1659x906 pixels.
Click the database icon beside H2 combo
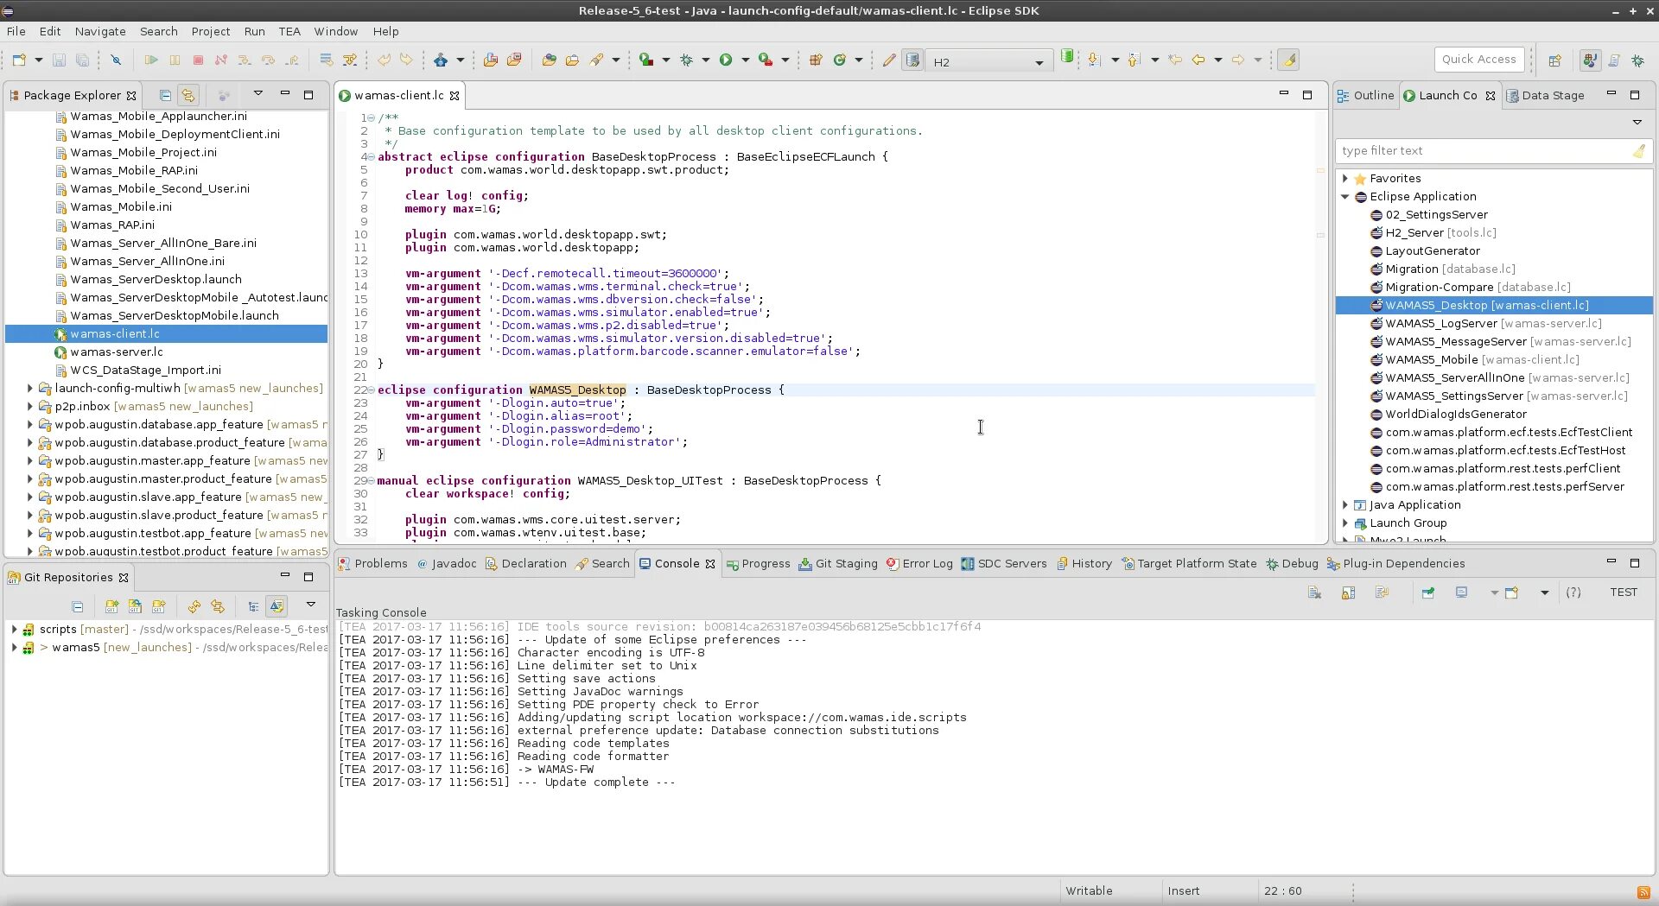tap(912, 60)
